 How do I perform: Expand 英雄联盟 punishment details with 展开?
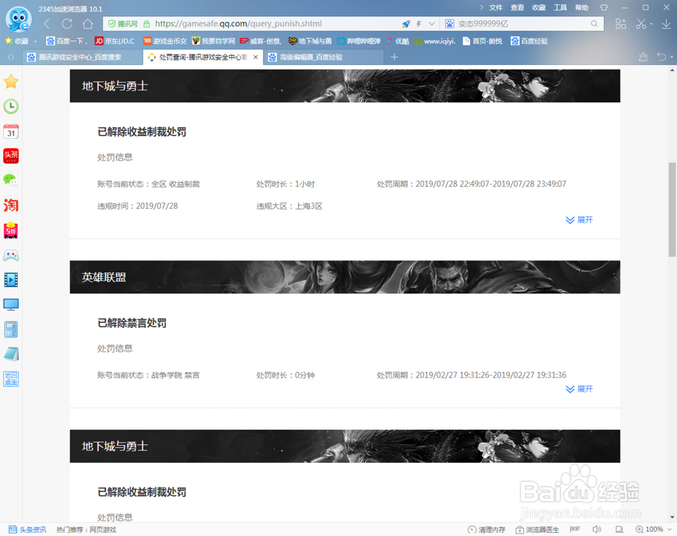[x=579, y=389]
